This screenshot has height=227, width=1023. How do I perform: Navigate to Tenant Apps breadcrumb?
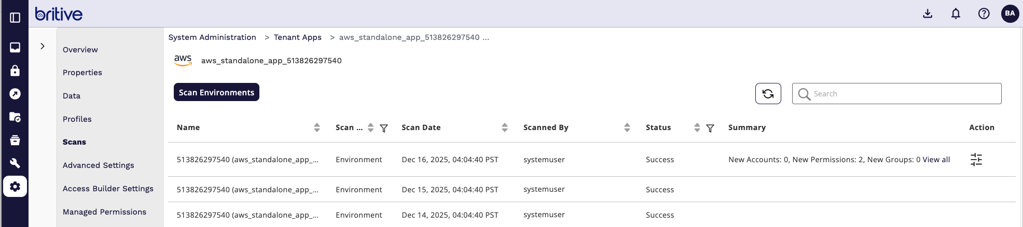coord(297,37)
